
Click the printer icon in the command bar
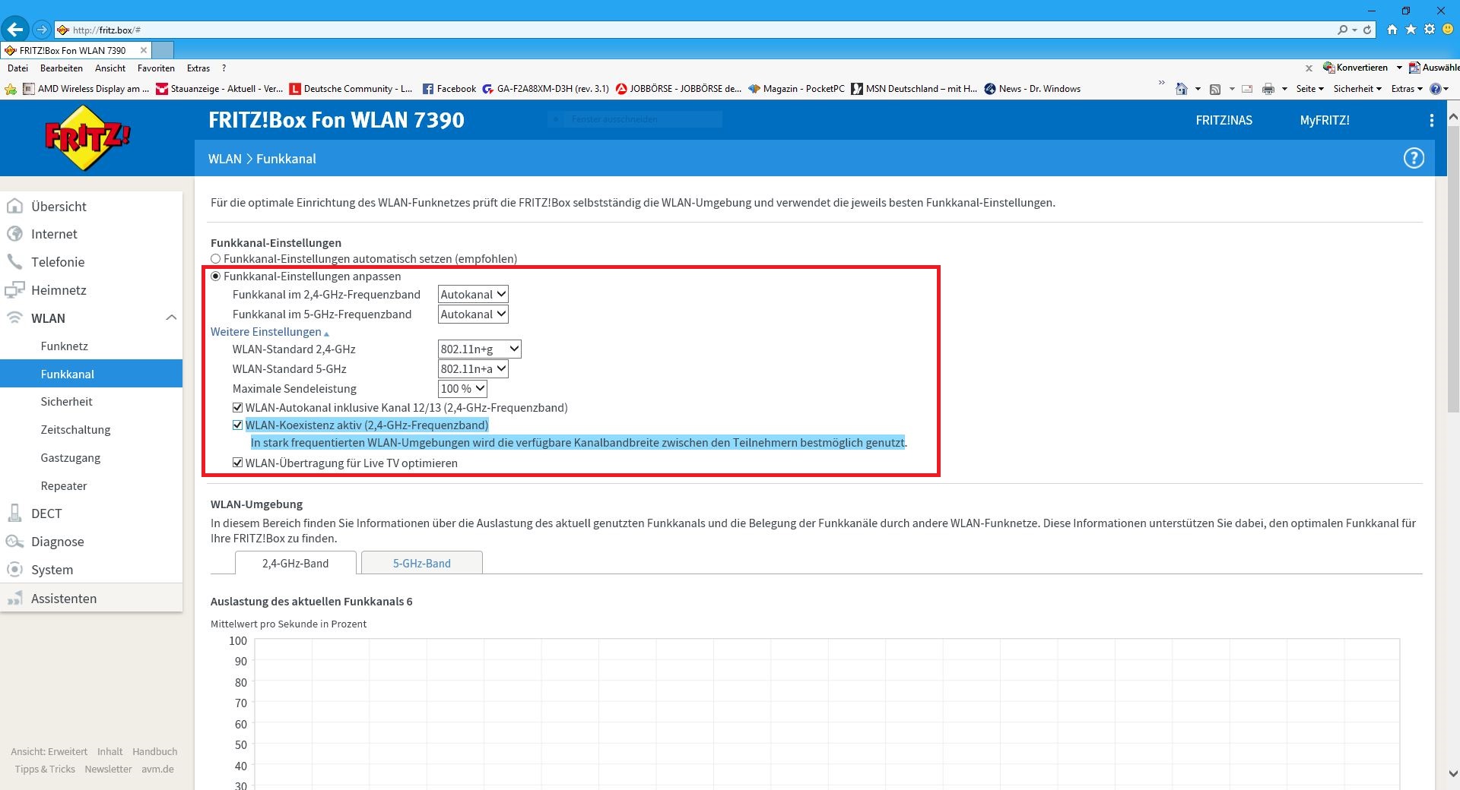1268,89
